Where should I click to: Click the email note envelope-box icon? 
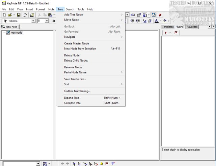click(139, 15)
